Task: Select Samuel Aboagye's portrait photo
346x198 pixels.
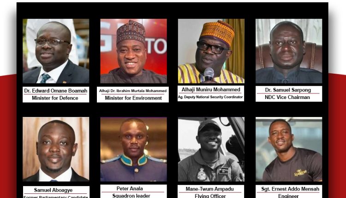Action: [x=56, y=149]
